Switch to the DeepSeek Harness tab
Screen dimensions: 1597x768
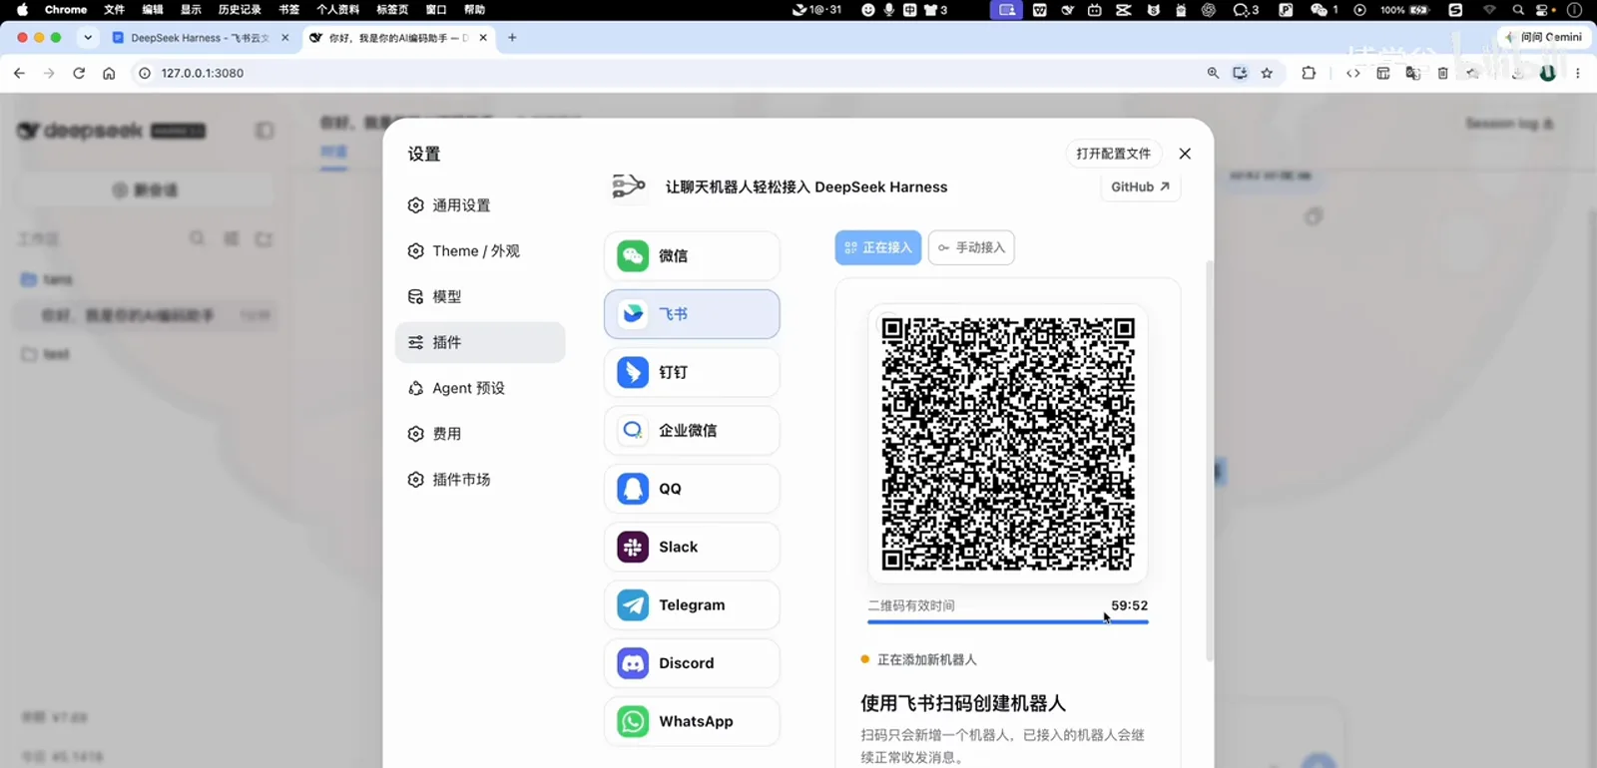201,38
